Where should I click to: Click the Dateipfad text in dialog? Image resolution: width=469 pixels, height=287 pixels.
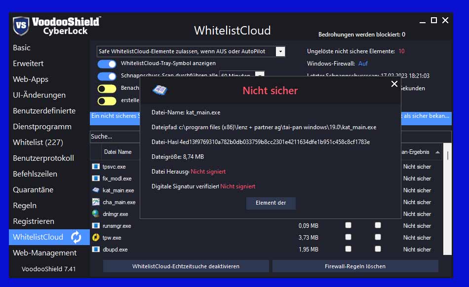pos(264,127)
